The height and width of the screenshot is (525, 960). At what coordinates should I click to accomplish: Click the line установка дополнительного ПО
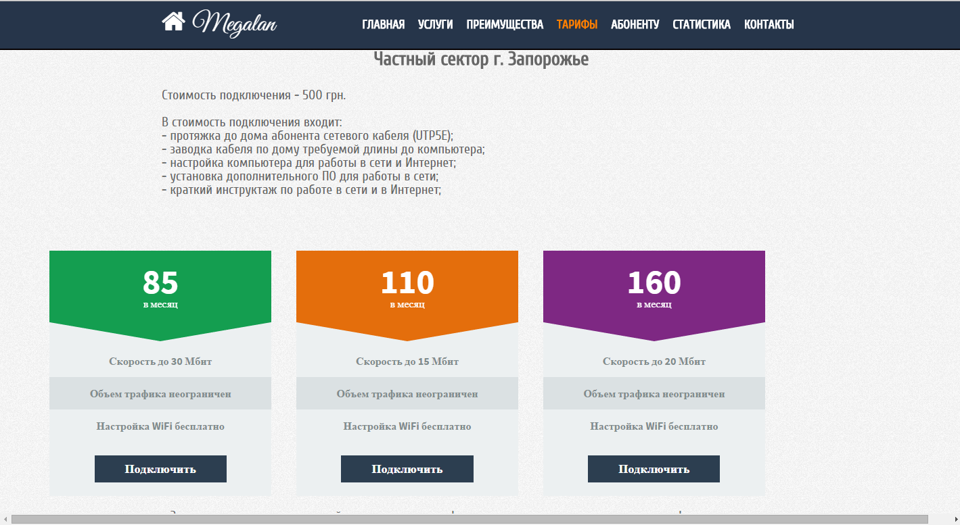301,176
